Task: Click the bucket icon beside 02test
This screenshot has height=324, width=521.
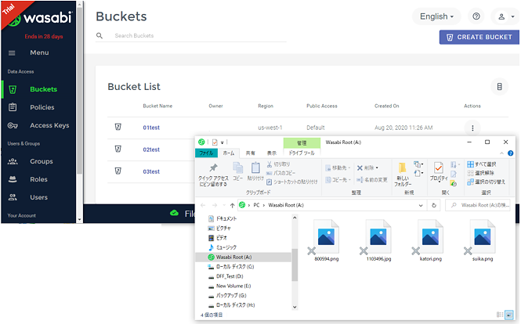Action: [118, 149]
